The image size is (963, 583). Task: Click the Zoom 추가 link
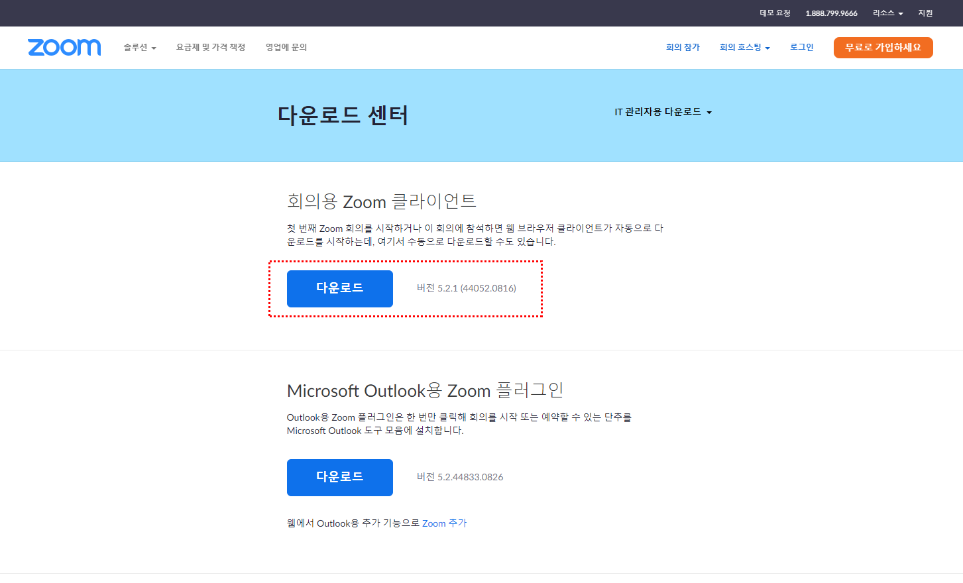pos(444,523)
